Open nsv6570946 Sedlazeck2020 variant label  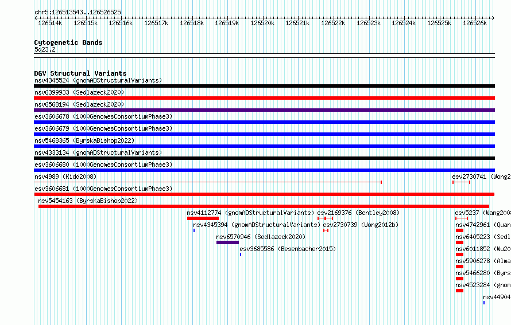click(x=261, y=237)
